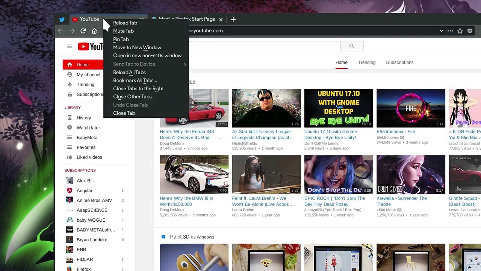This screenshot has width=481, height=271.
Task: Play the All Star League of Legends thumbnail
Action: point(266,108)
